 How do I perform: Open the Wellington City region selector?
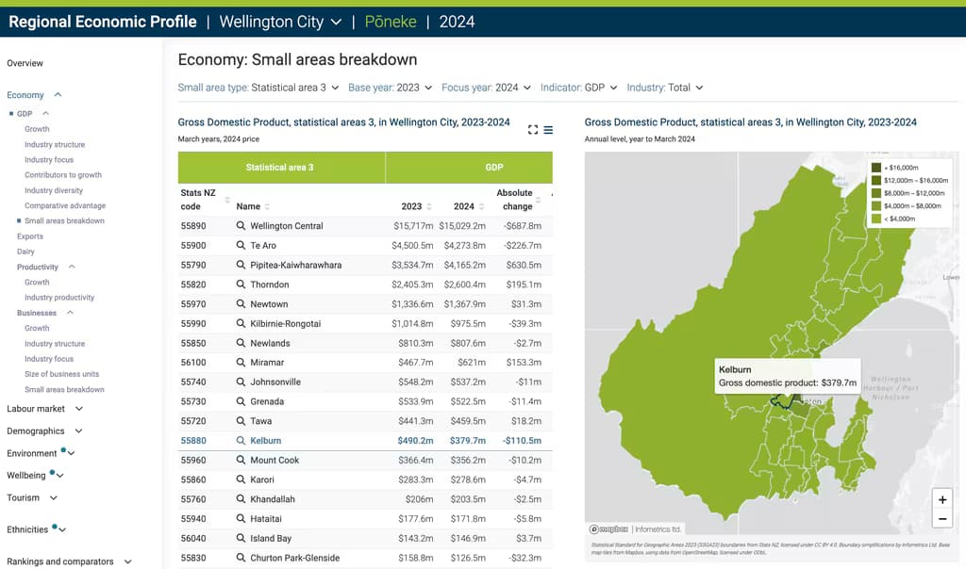click(x=279, y=22)
